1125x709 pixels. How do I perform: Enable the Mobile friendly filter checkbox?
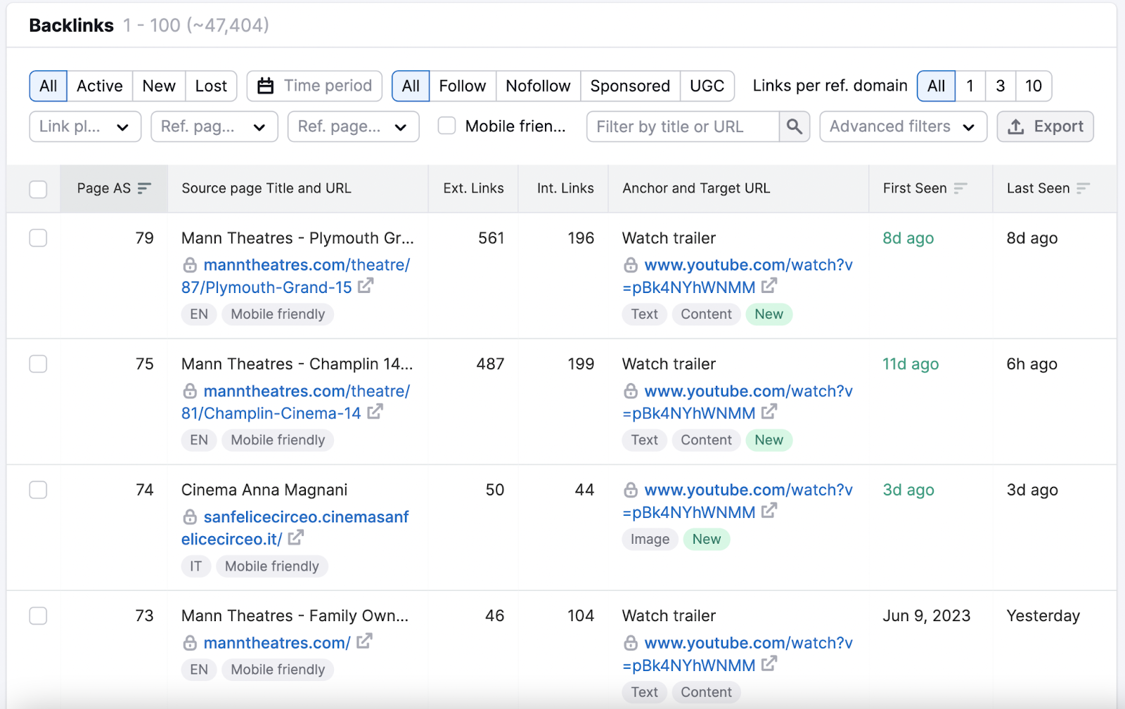[446, 126]
